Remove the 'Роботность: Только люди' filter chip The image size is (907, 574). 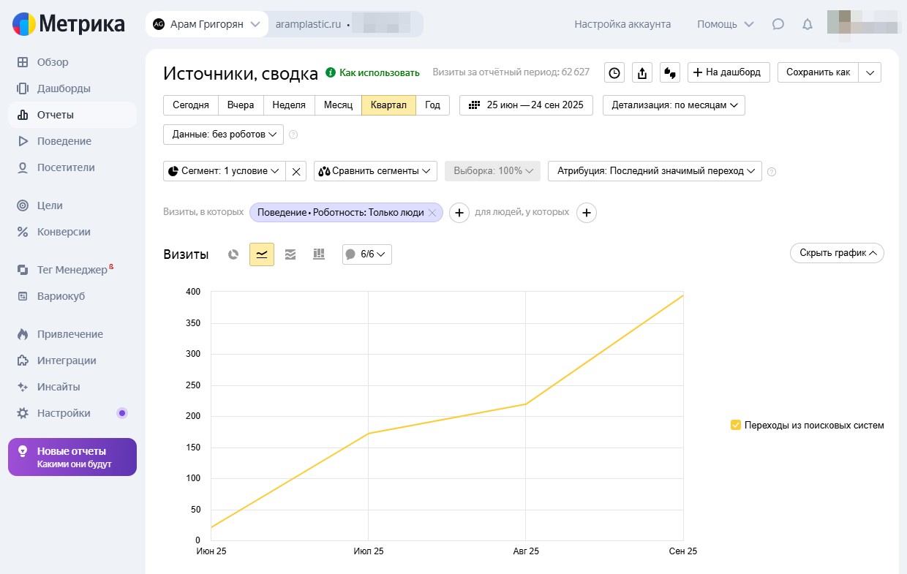432,213
